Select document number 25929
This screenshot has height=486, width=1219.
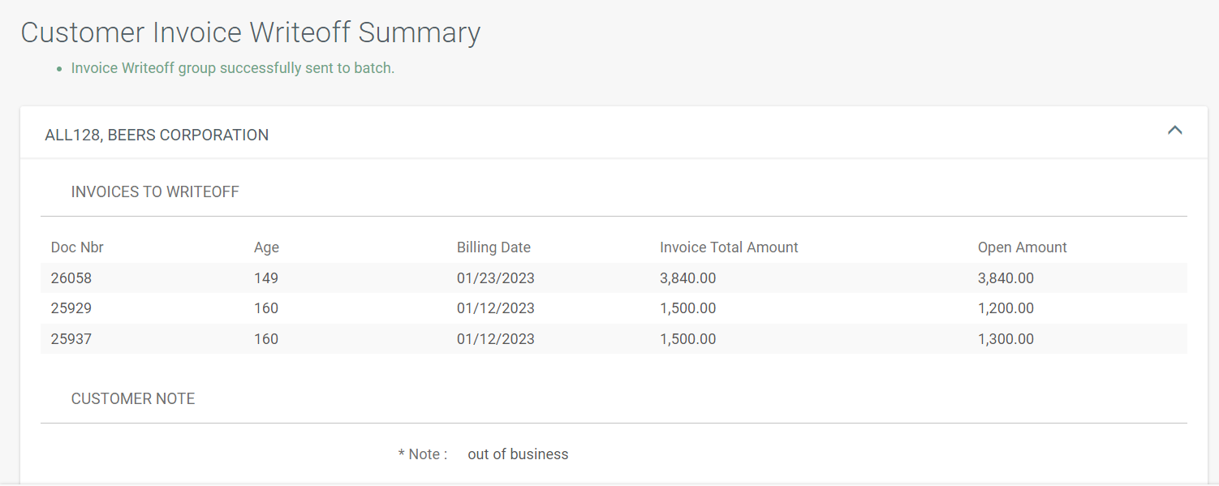(x=71, y=308)
